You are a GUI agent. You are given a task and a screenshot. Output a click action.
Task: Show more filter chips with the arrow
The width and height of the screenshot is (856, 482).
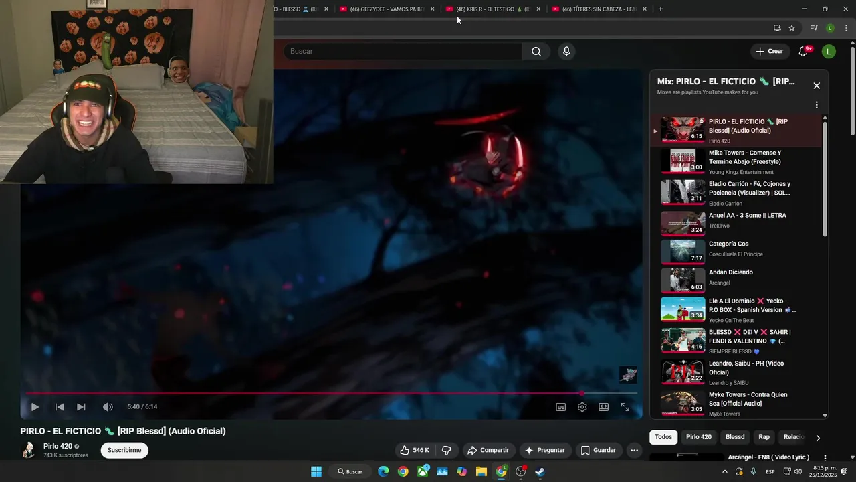click(x=818, y=438)
